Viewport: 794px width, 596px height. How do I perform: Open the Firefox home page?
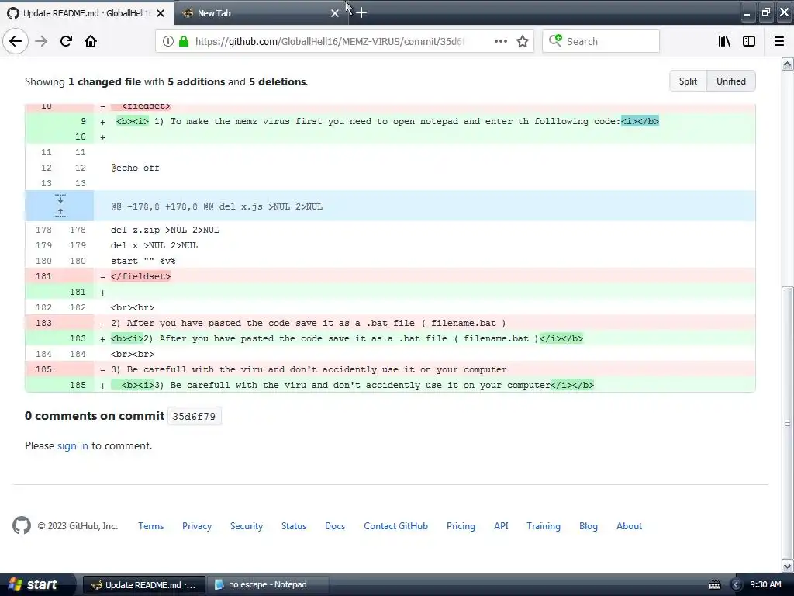91,41
